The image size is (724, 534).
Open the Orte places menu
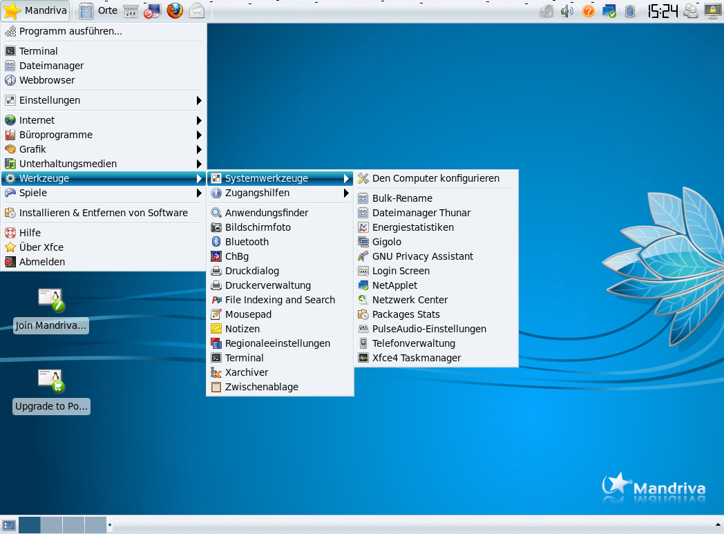(99, 11)
